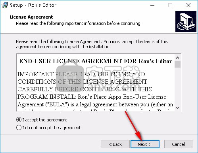This screenshot has height=153, width=198.
Task: Click the license agreement scrollbar thumb
Action: coord(178,64)
